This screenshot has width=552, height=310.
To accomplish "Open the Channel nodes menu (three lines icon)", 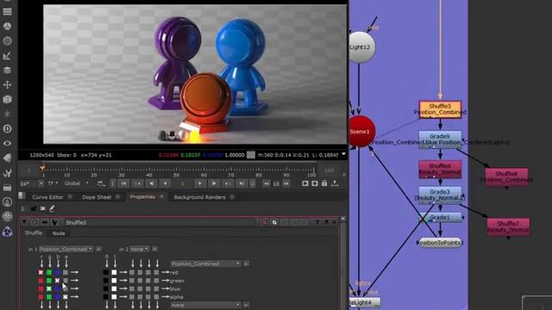I will pyautogui.click(x=7, y=11).
